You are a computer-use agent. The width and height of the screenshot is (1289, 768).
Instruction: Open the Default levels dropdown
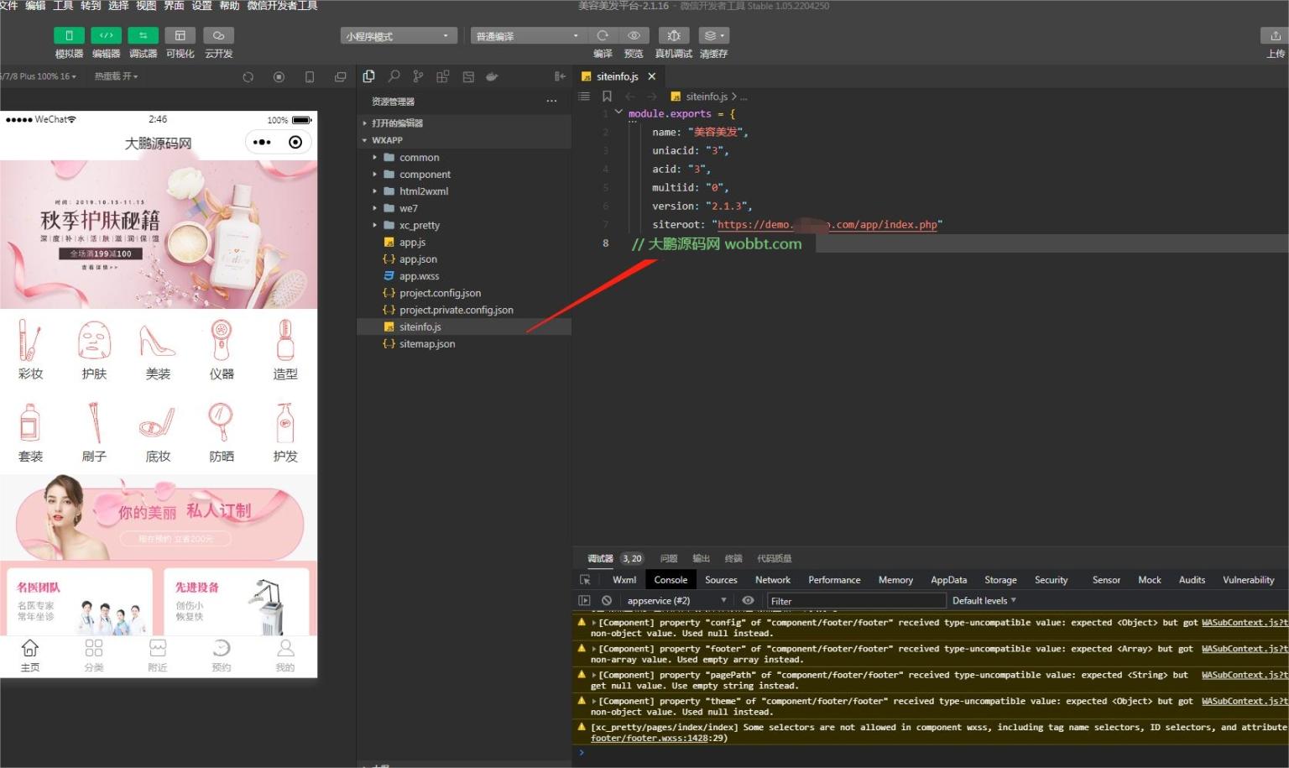pyautogui.click(x=984, y=600)
